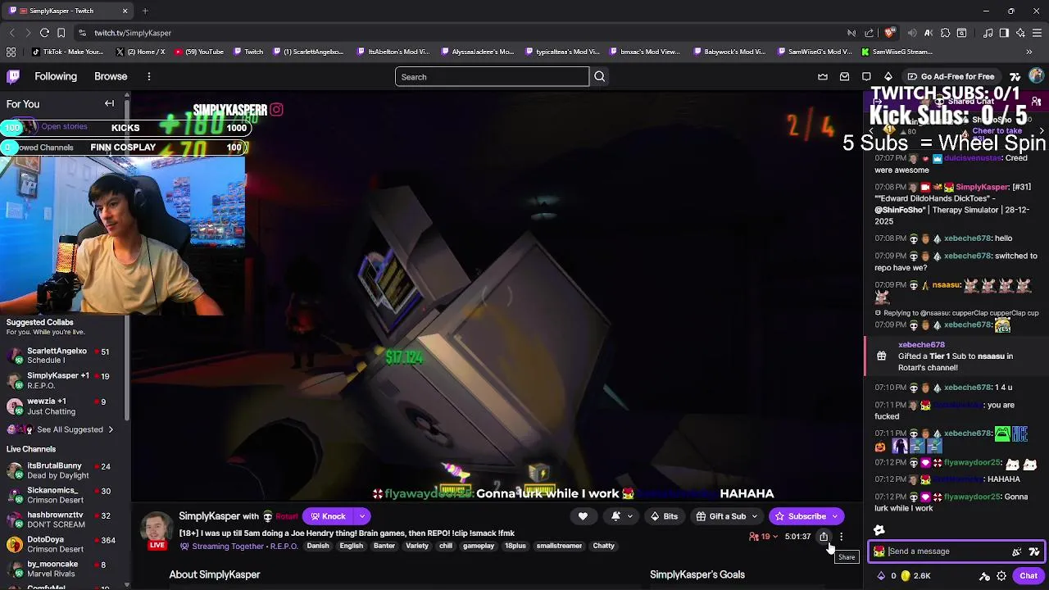Show more bookmarks with double chevron
Screen dimensions: 1049x590
[1029, 52]
